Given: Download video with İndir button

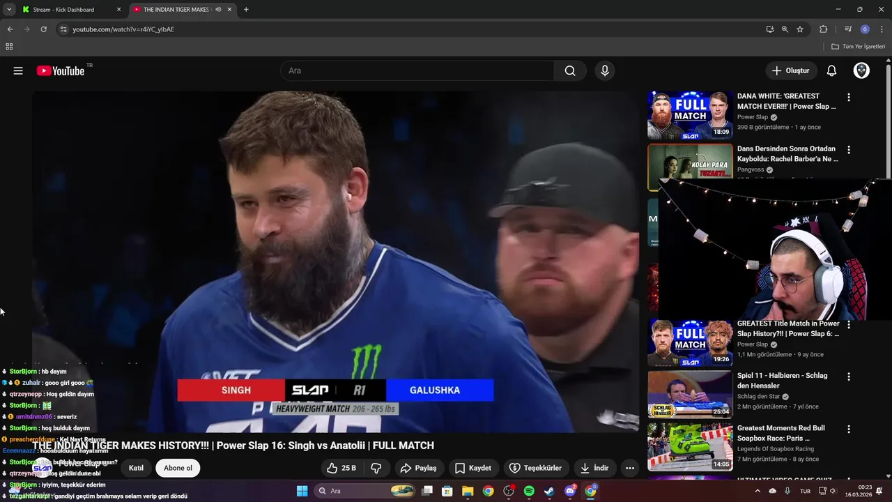Looking at the screenshot, I should pos(594,468).
